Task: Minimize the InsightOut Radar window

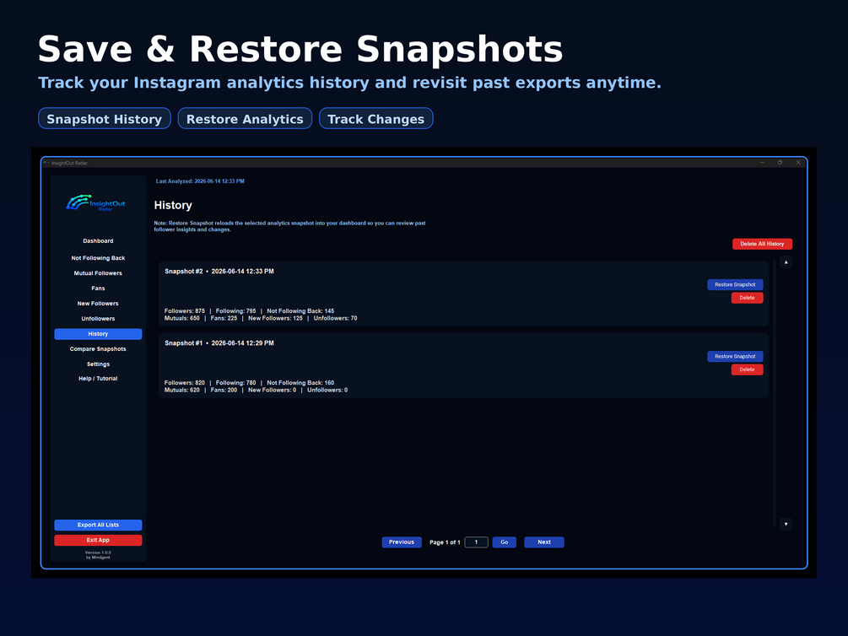Action: (762, 163)
